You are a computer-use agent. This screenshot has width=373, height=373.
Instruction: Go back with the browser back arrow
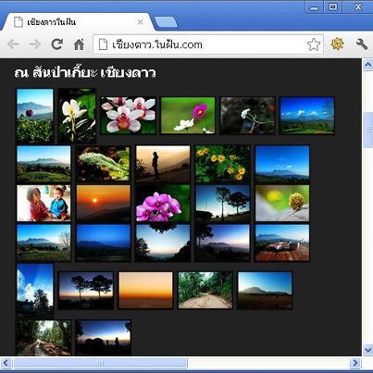(13, 44)
